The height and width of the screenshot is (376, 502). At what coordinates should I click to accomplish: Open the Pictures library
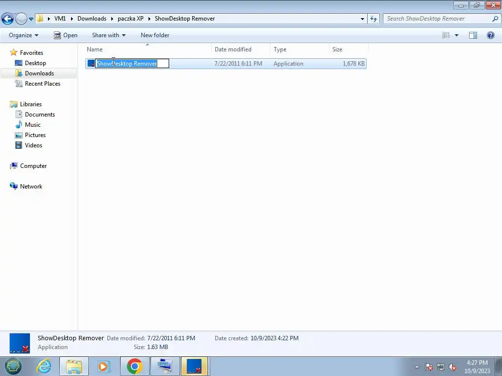tap(35, 135)
